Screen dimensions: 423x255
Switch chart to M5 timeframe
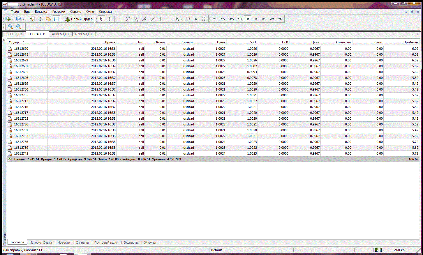[x=223, y=19]
